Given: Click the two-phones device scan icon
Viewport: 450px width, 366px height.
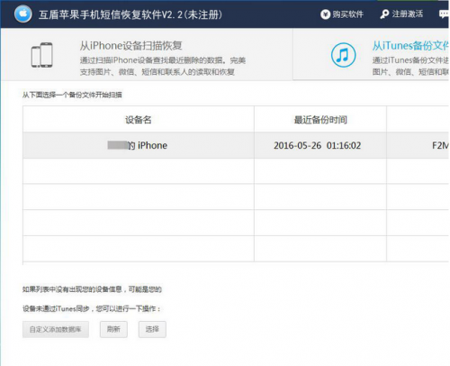Looking at the screenshot, I should [x=42, y=55].
